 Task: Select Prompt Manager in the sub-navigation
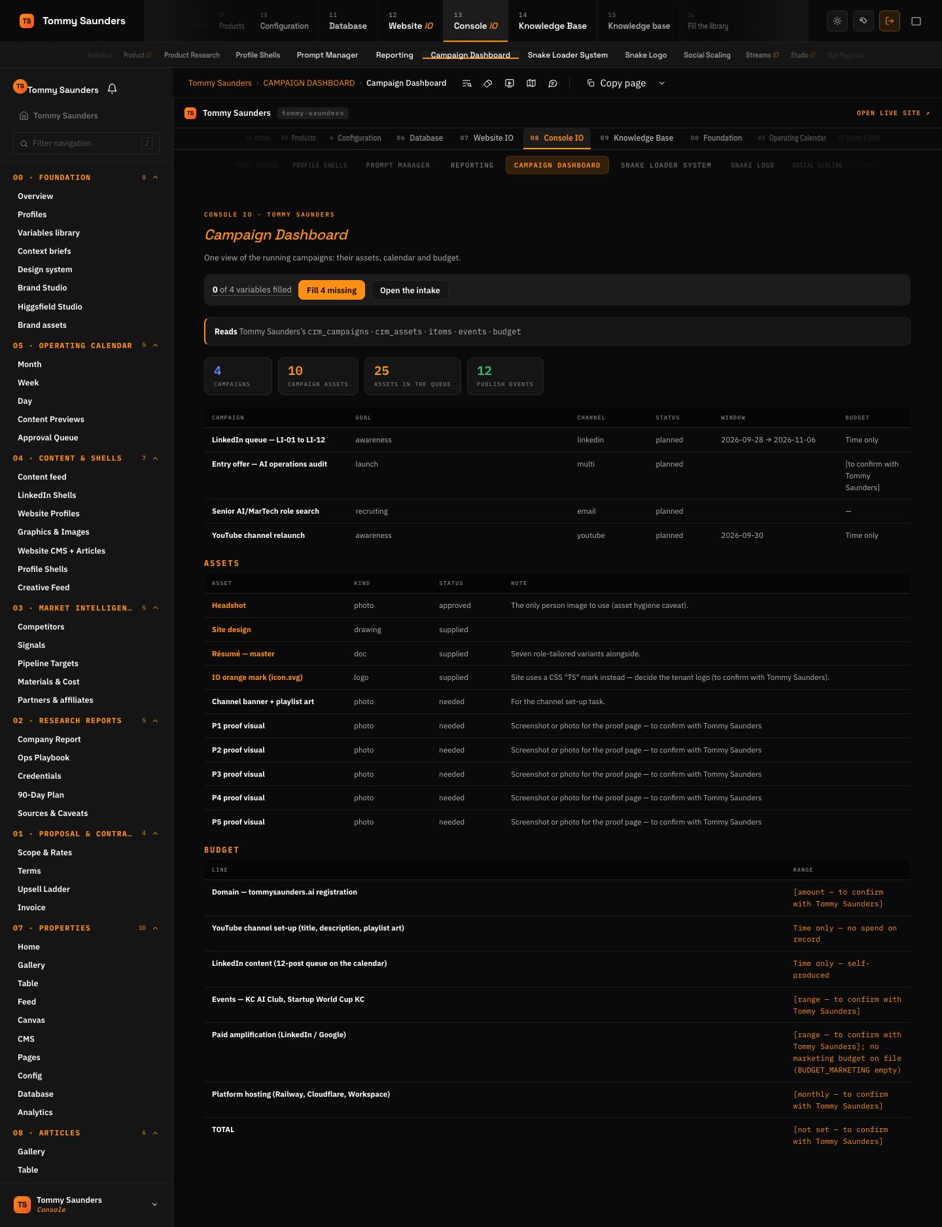coord(327,55)
